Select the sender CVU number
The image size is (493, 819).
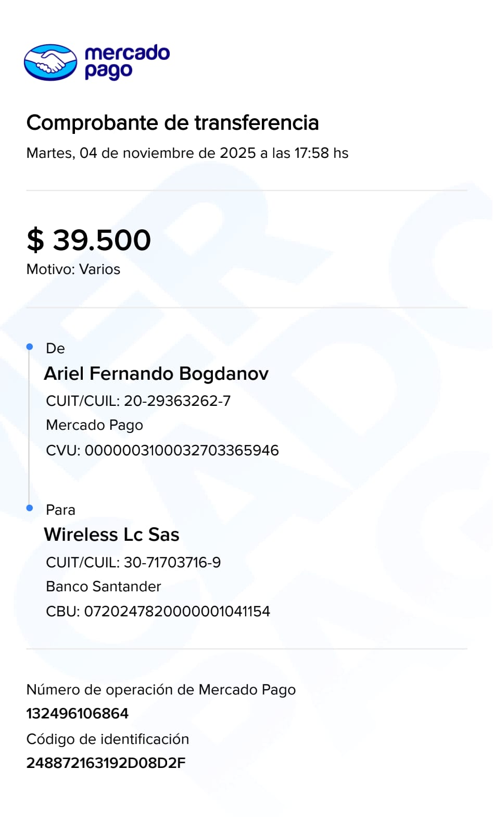pos(162,451)
